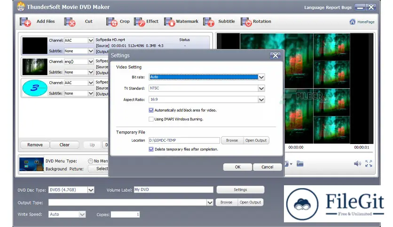The image size is (393, 227).
Task: Click the Copies input field
Action: click(x=125, y=214)
